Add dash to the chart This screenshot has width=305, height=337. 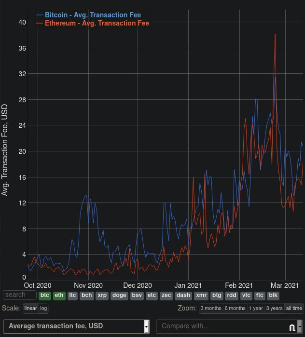click(x=183, y=296)
